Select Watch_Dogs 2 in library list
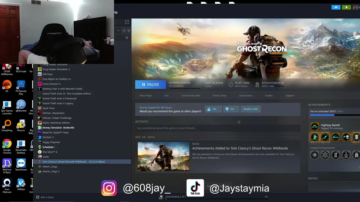Screen dimensions: 360x202 51,171
